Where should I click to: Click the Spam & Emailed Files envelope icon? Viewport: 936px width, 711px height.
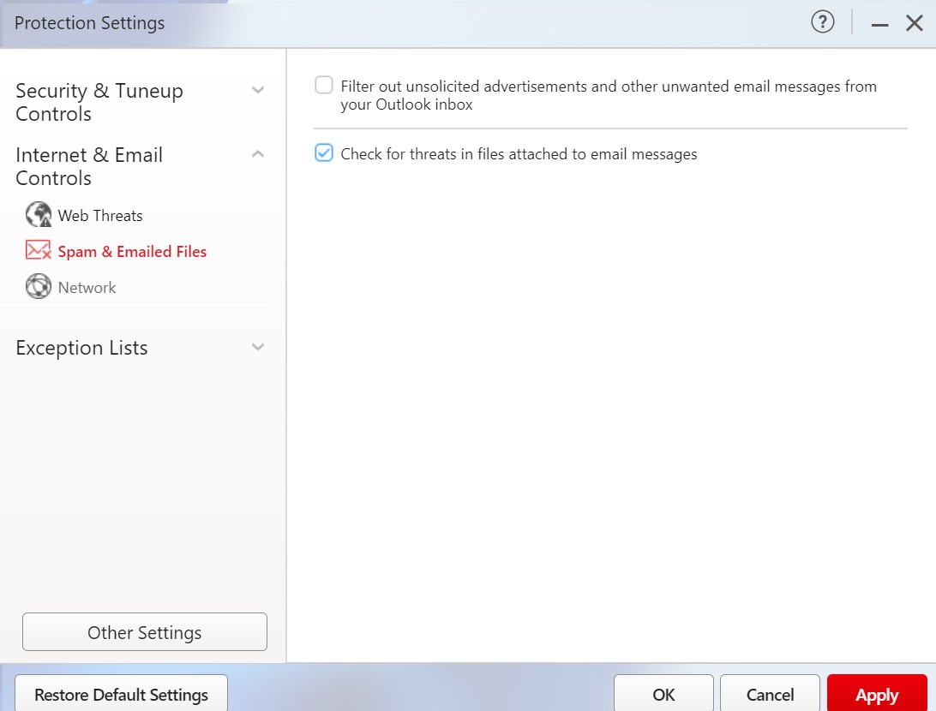39,251
